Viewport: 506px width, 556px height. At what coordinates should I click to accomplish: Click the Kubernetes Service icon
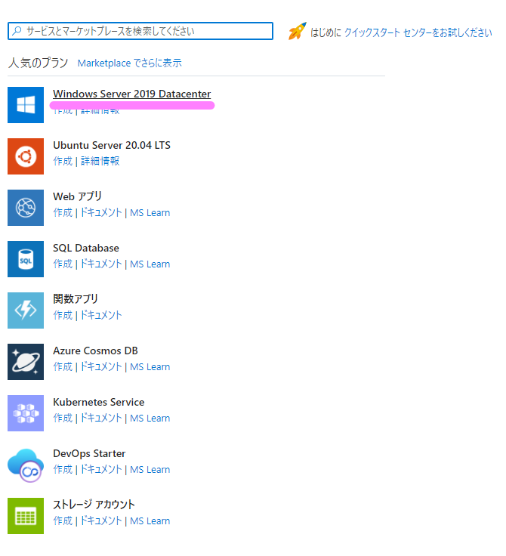click(26, 413)
